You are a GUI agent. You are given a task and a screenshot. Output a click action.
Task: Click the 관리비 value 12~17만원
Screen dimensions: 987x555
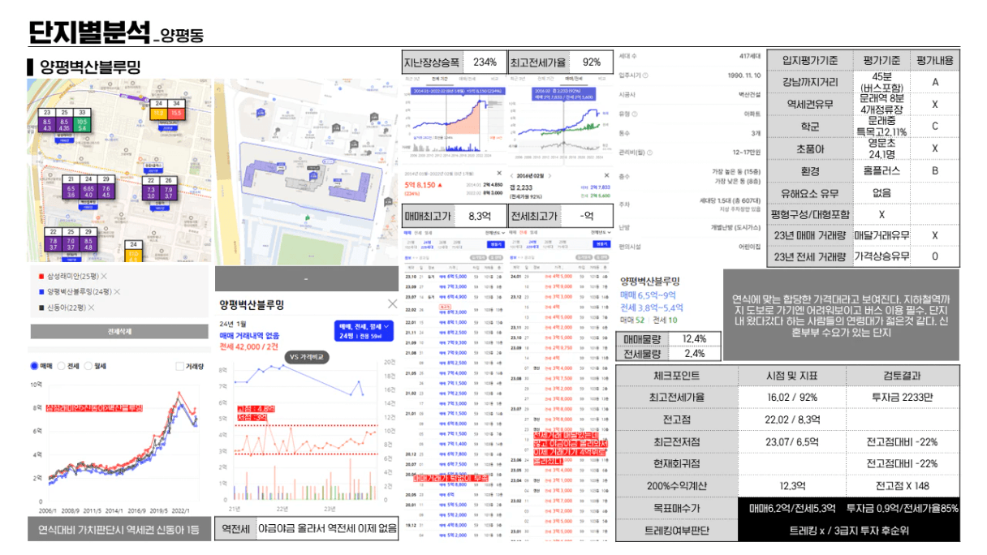coord(745,151)
